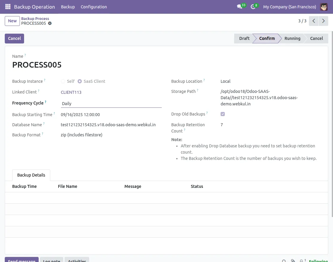
Task: Open the Configuration menu
Action: [94, 7]
